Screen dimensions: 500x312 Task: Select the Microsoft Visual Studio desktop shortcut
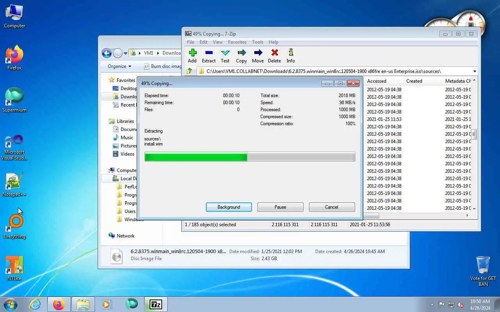click(14, 147)
